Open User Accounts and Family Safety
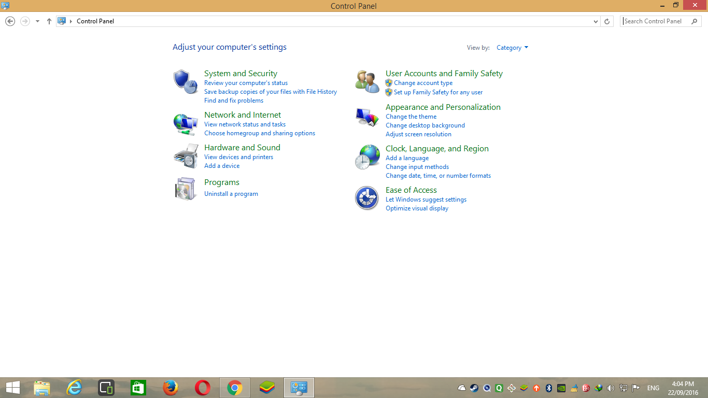 point(444,74)
